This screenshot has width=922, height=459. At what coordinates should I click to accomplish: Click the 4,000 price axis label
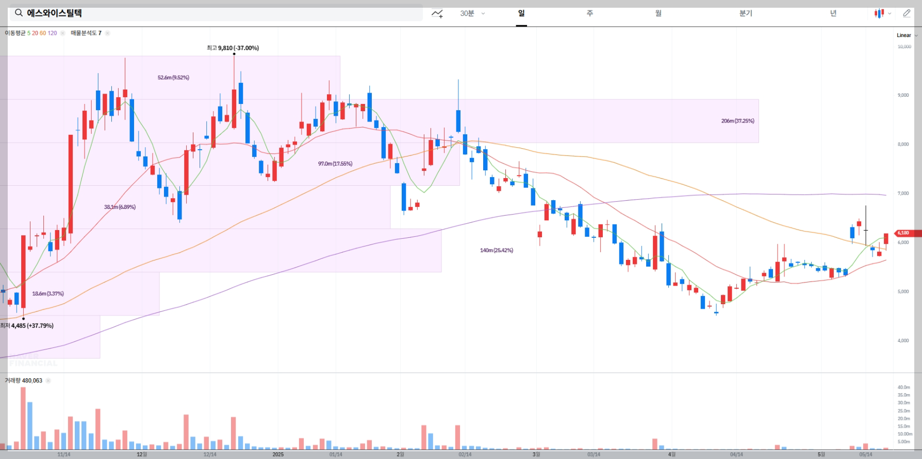pyautogui.click(x=903, y=341)
